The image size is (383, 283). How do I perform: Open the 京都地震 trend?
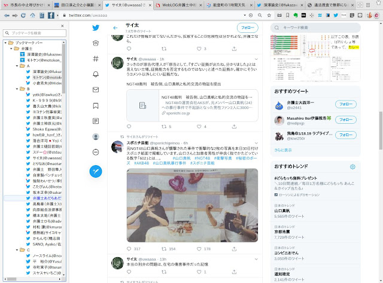coord(315,232)
